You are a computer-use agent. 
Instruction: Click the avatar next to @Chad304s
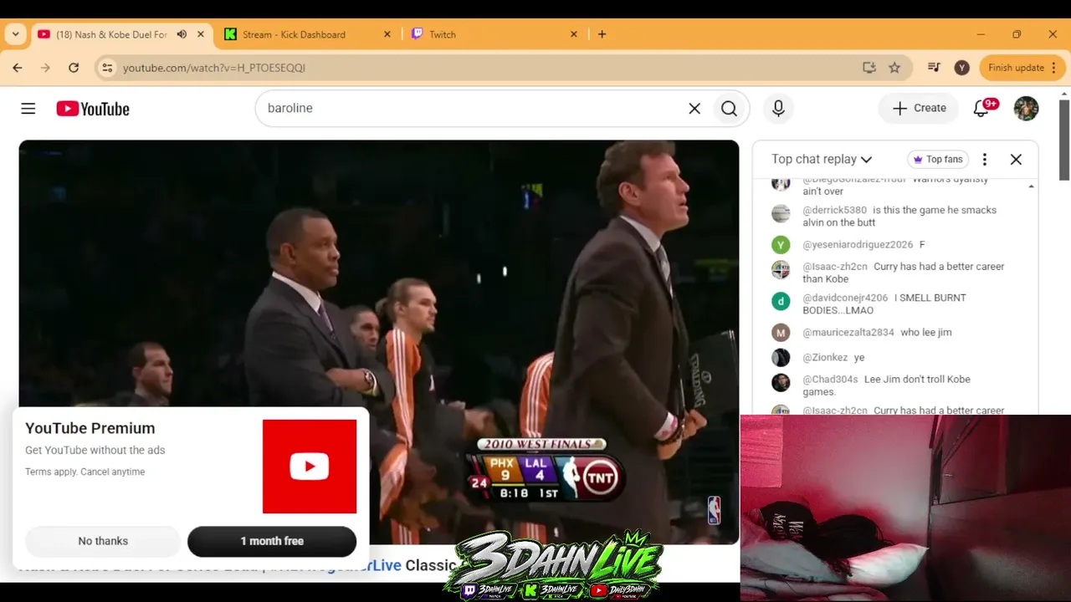point(781,383)
